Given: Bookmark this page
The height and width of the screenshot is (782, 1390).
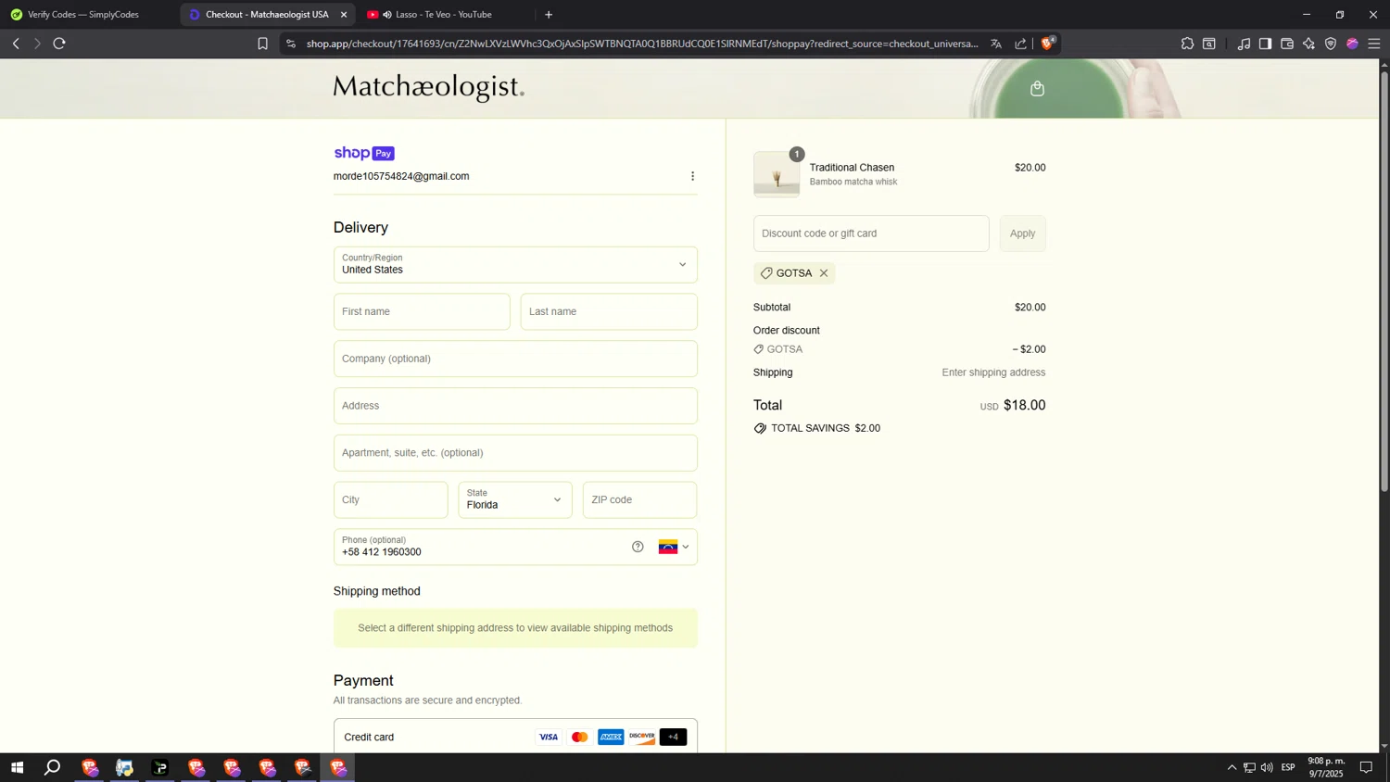Looking at the screenshot, I should [262, 44].
